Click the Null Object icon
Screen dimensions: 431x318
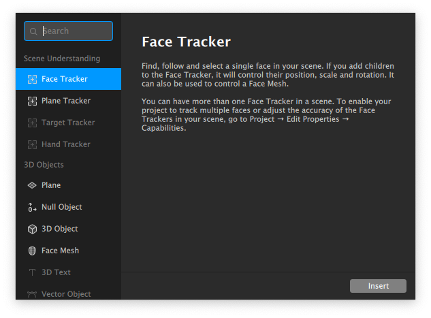point(32,207)
